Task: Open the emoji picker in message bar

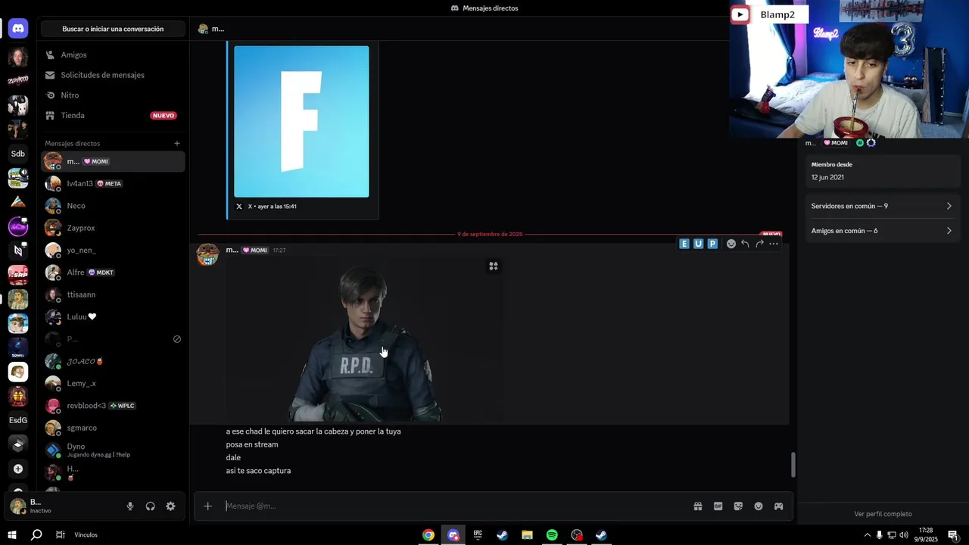Action: pos(759,506)
